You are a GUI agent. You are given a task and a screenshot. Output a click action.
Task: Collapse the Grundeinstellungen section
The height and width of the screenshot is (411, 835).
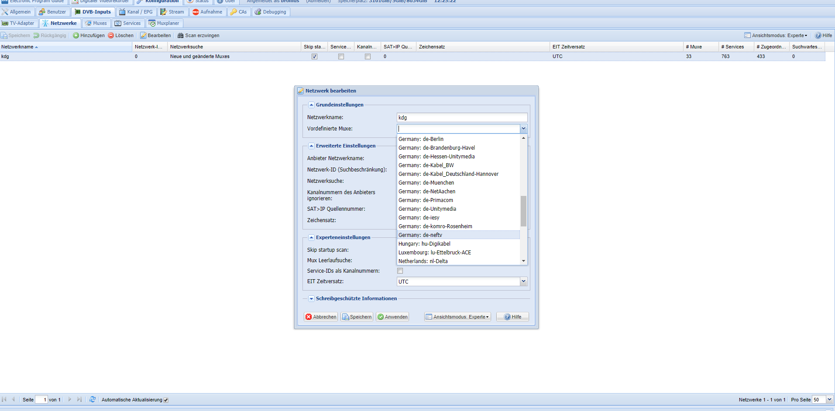pyautogui.click(x=311, y=105)
